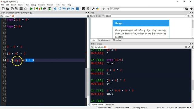Screen dimensions: 194x109
Task: Open the Tools menu
Action: (x=57, y=5)
